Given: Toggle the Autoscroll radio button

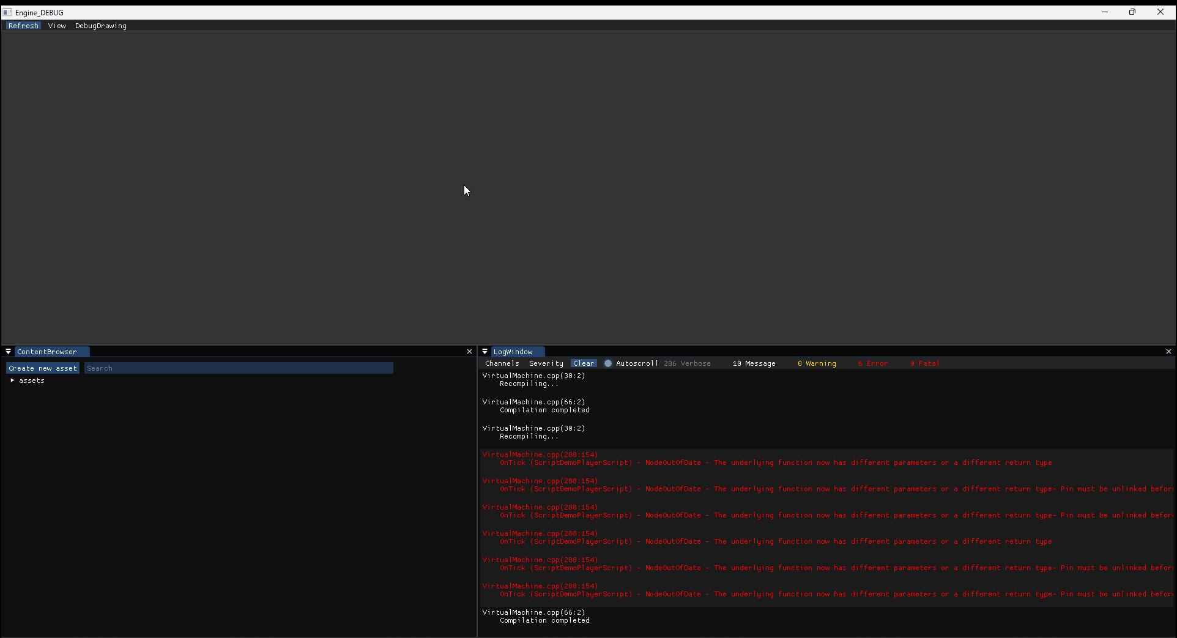Looking at the screenshot, I should tap(608, 363).
